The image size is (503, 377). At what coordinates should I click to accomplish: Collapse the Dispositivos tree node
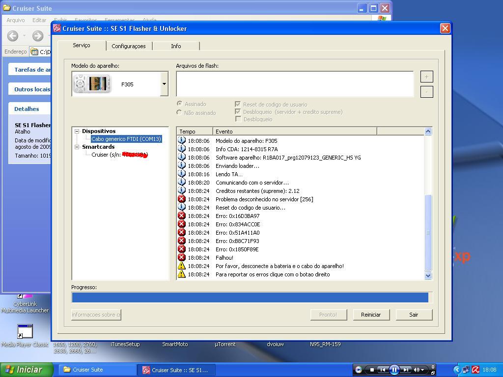[x=77, y=131]
